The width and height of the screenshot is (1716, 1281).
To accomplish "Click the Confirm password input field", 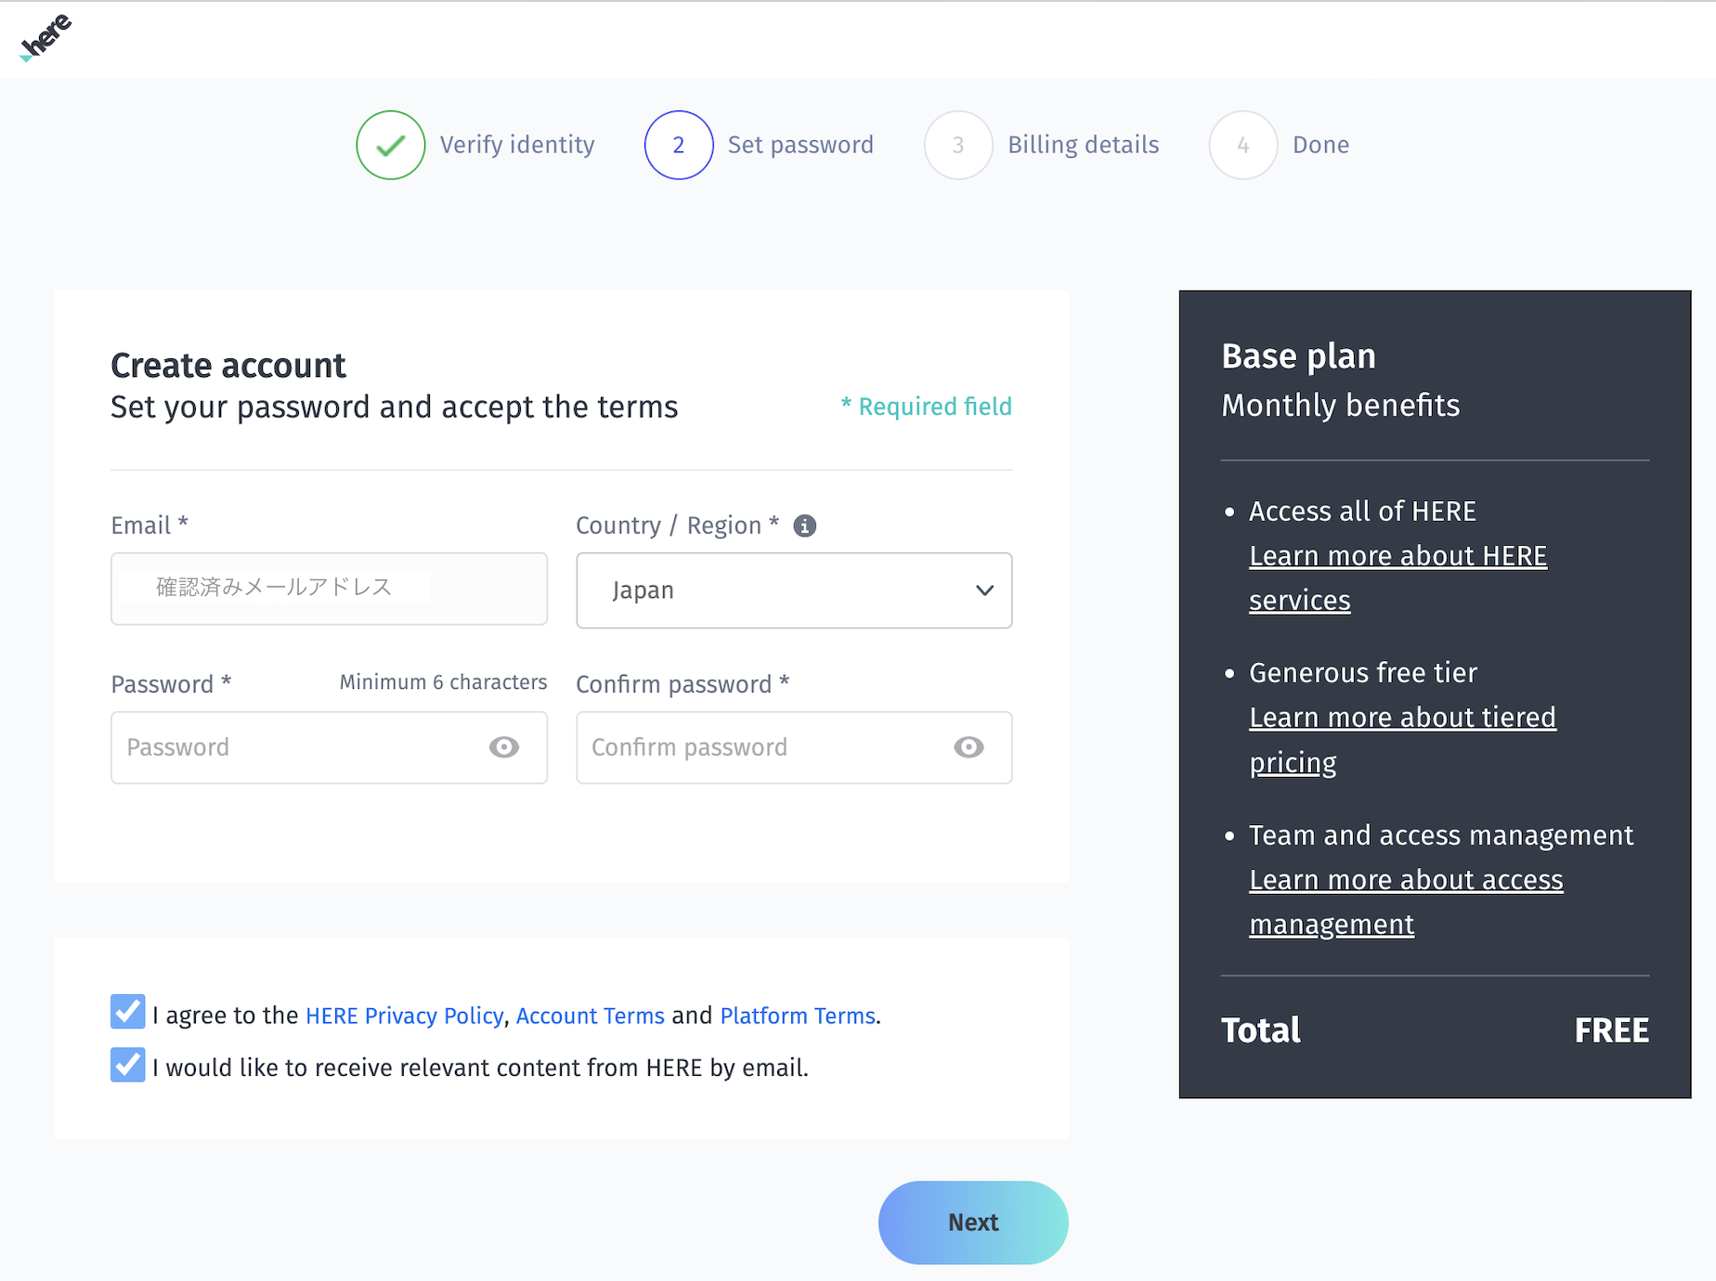I will coord(794,747).
